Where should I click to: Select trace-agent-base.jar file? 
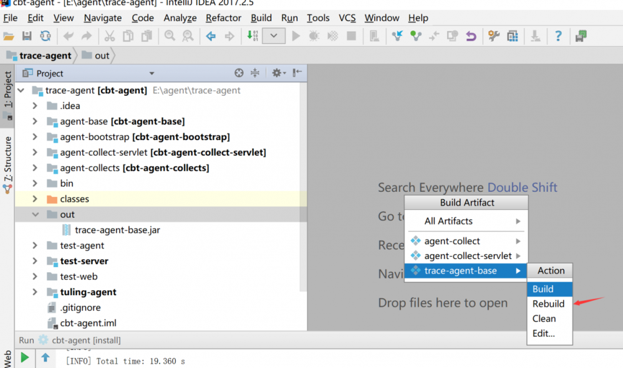point(117,230)
